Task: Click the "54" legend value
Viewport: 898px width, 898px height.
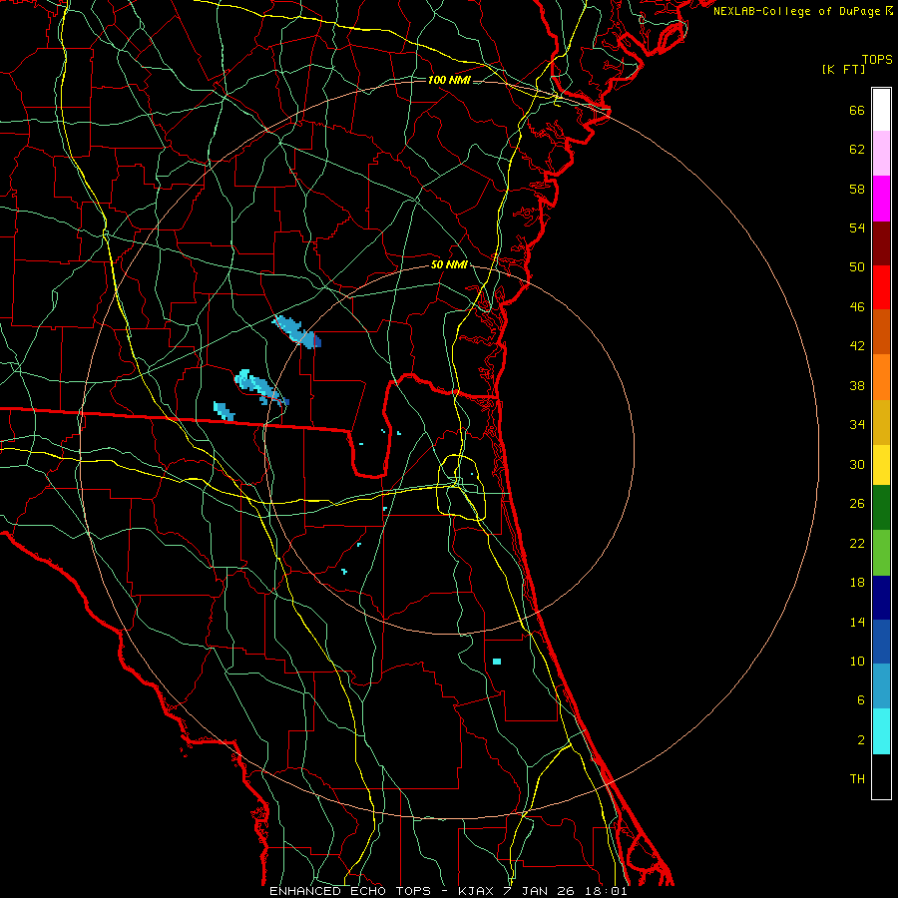Action: tap(857, 227)
